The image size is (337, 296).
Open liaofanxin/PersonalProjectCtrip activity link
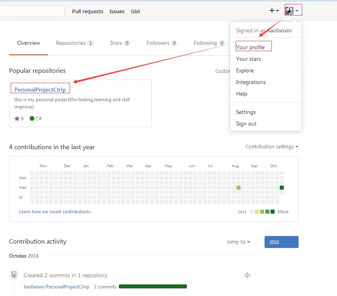(x=56, y=286)
